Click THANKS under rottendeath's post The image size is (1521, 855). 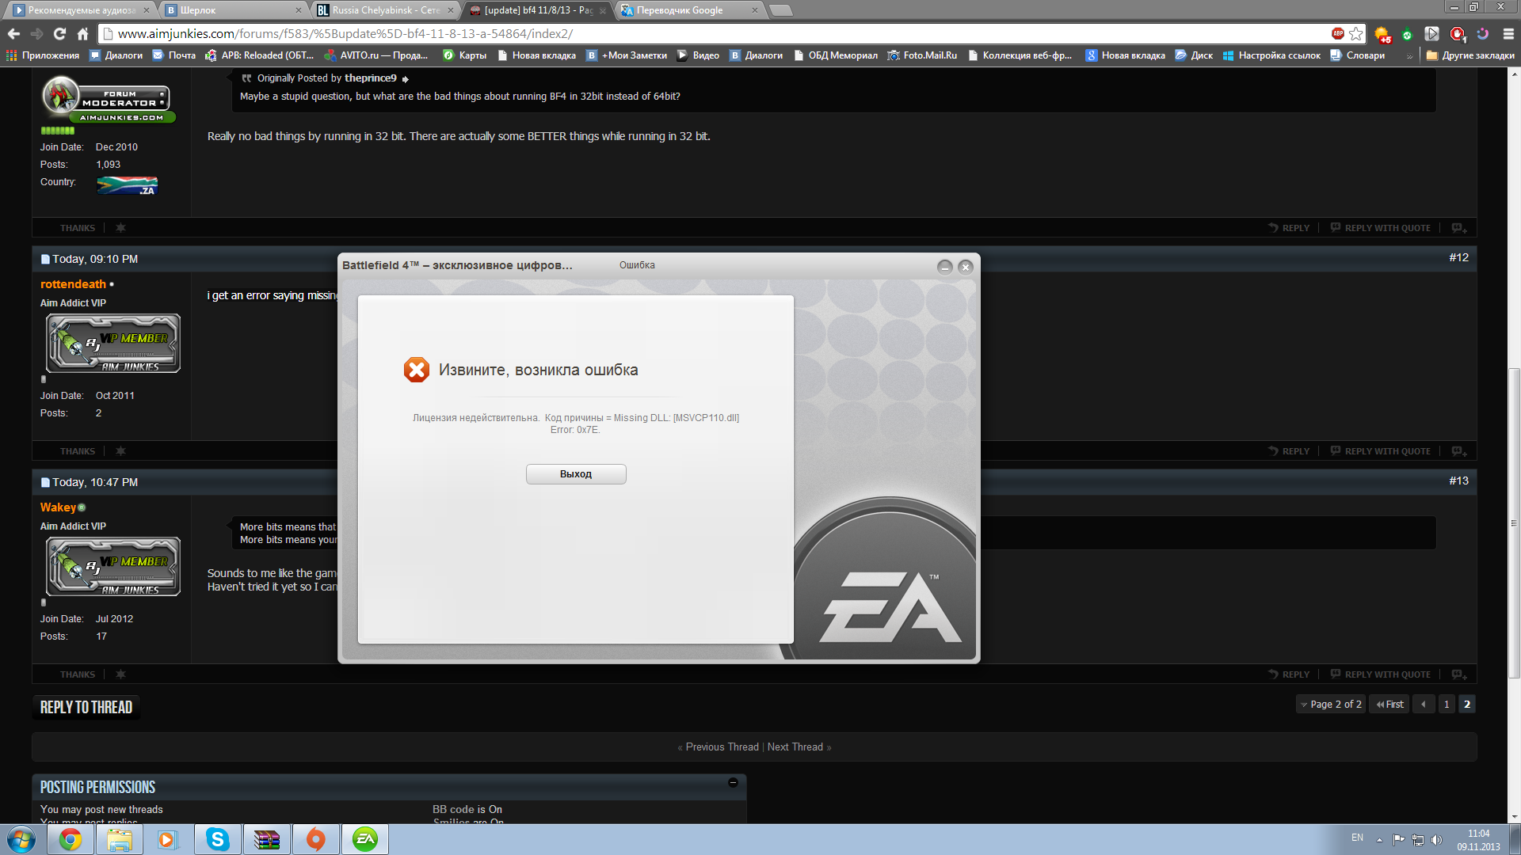pyautogui.click(x=78, y=451)
